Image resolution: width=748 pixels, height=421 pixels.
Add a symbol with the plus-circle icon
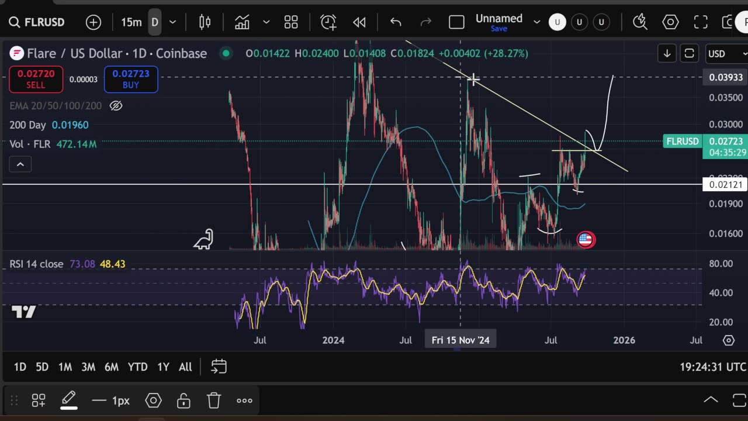point(93,22)
